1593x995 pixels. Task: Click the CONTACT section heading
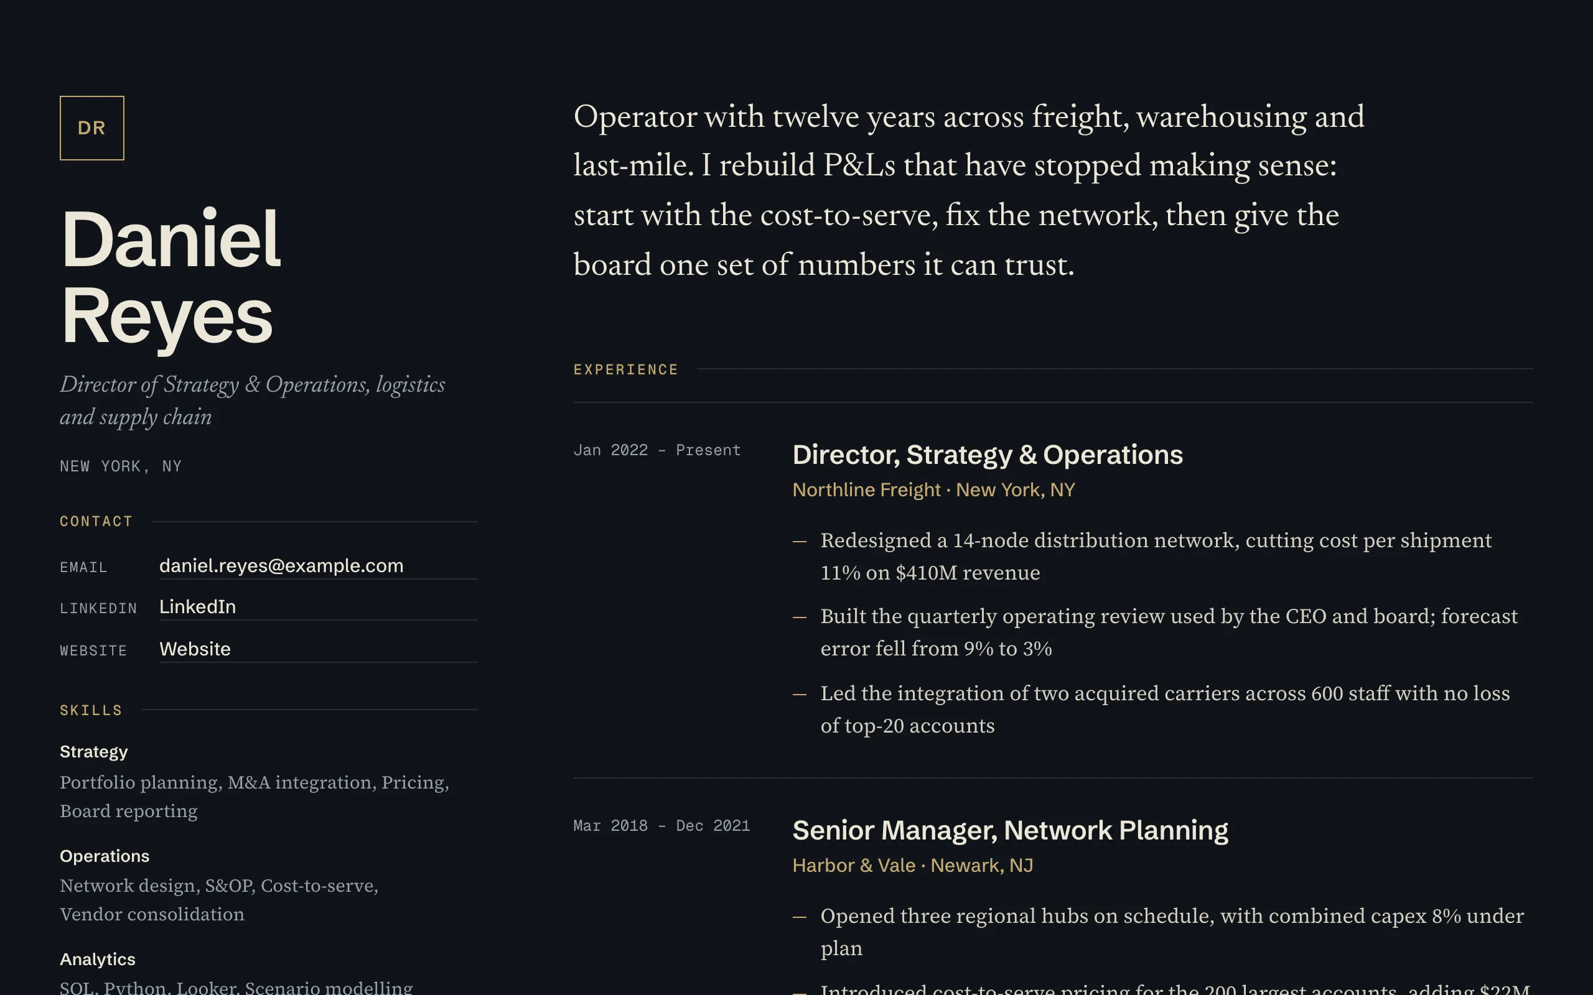coord(96,521)
